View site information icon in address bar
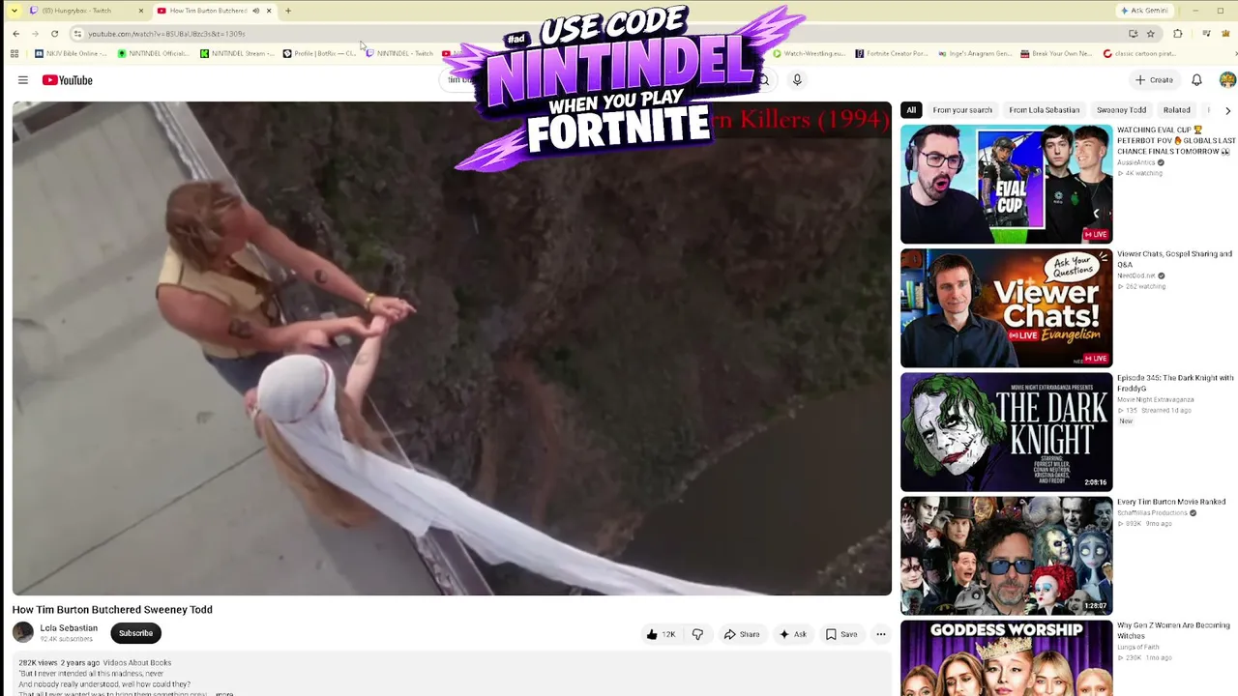Image resolution: width=1238 pixels, height=696 pixels. coord(77,34)
